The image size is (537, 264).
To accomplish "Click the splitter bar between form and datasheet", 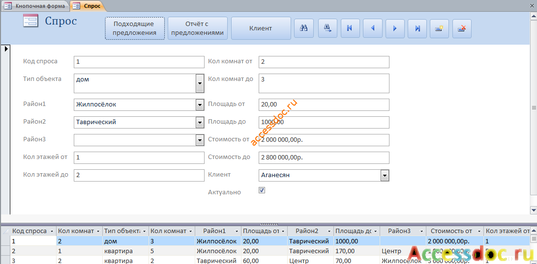I will (268, 224).
